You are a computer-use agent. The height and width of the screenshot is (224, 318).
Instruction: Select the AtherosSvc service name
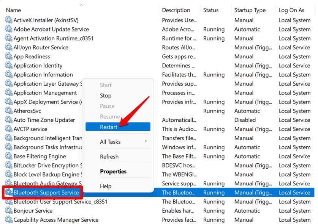[x=27, y=111]
